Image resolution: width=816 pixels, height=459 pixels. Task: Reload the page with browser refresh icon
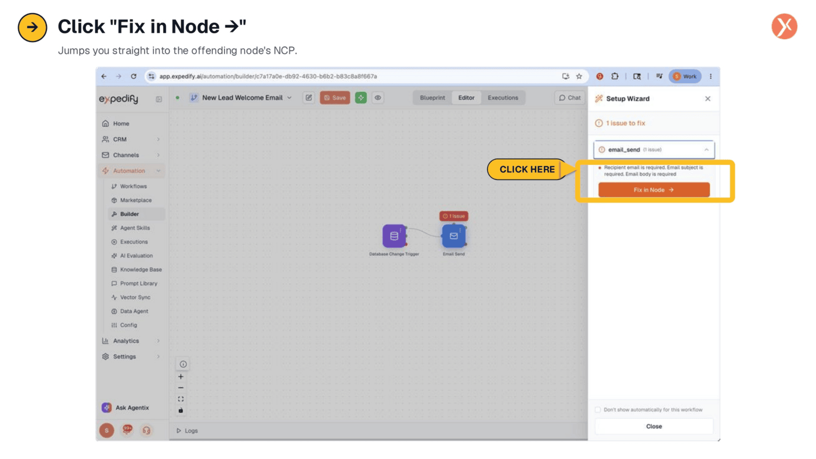pyautogui.click(x=134, y=76)
